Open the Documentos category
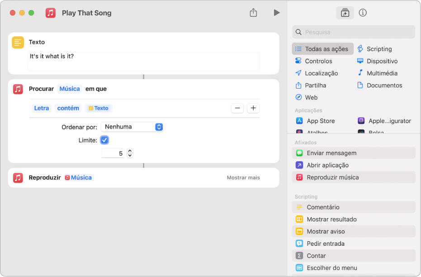Image resolution: width=421 pixels, height=277 pixels. pyautogui.click(x=380, y=86)
